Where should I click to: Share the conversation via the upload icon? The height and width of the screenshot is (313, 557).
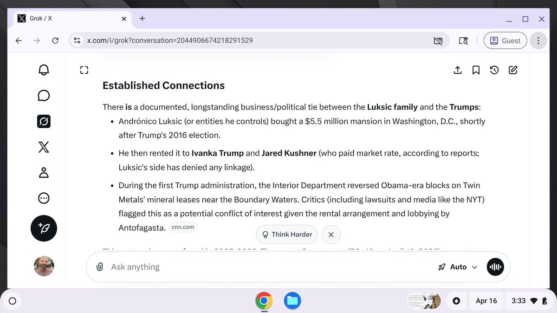(x=458, y=70)
